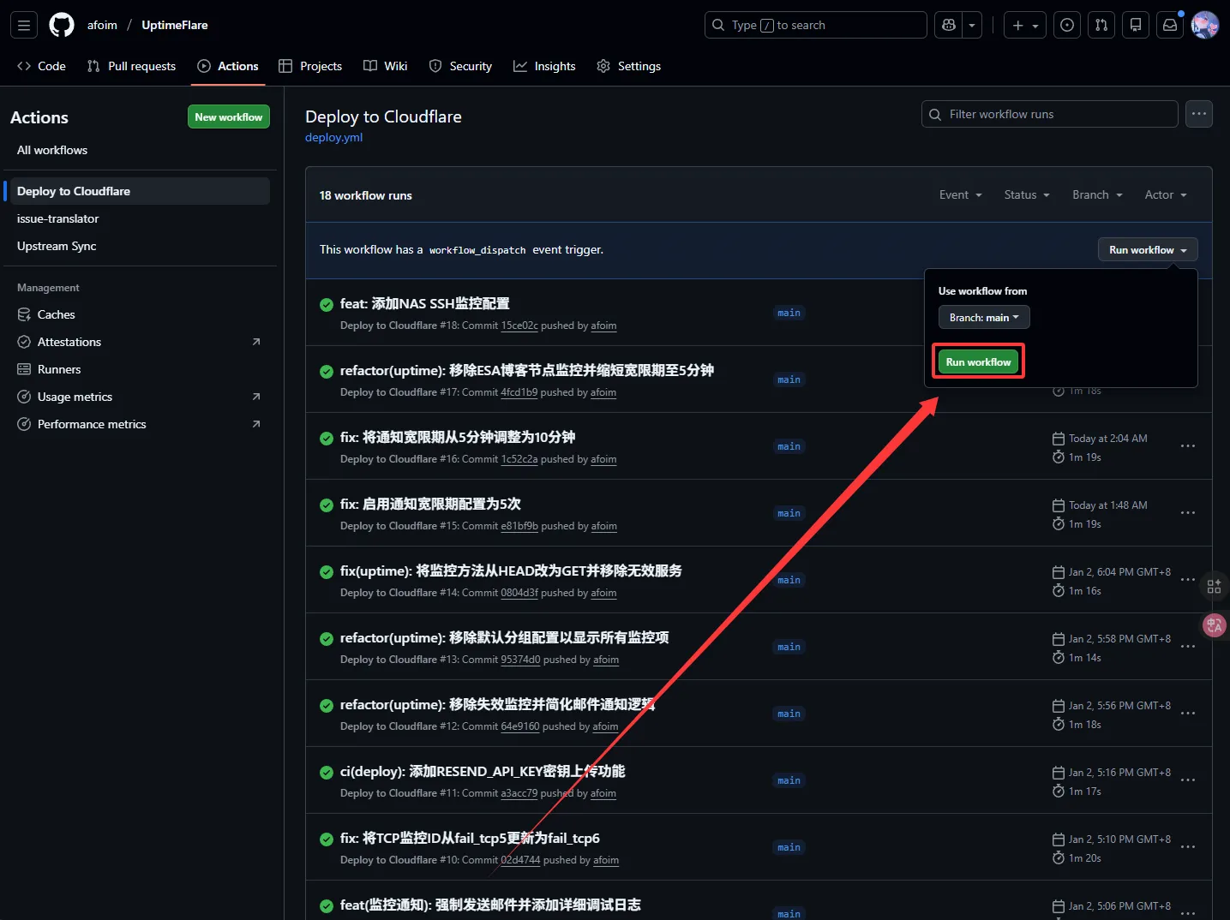Open workflow options three-dot menu button

pyautogui.click(x=1198, y=114)
